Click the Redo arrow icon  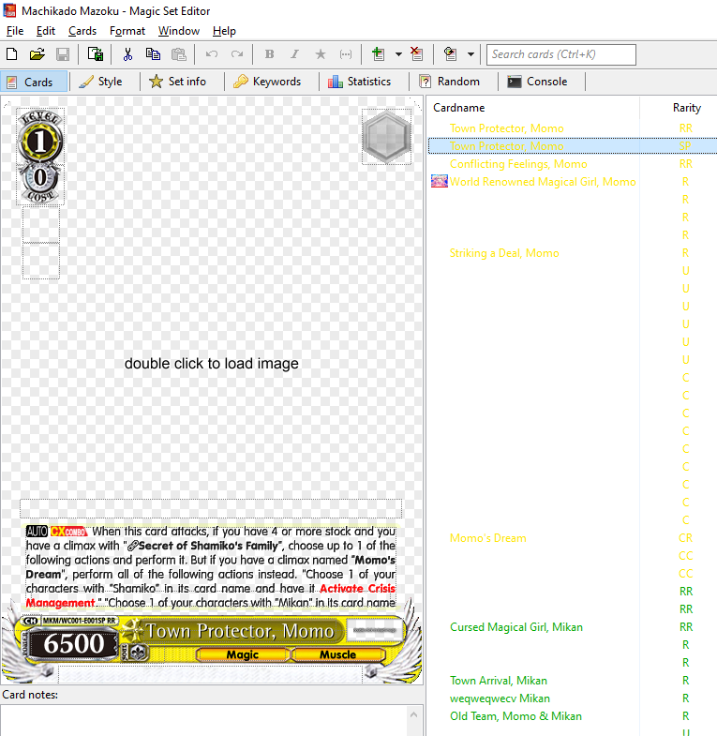point(237,54)
